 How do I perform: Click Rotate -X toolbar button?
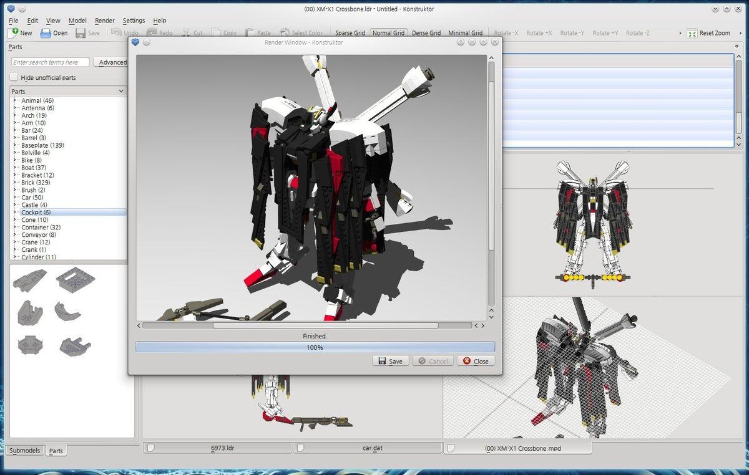pos(506,33)
